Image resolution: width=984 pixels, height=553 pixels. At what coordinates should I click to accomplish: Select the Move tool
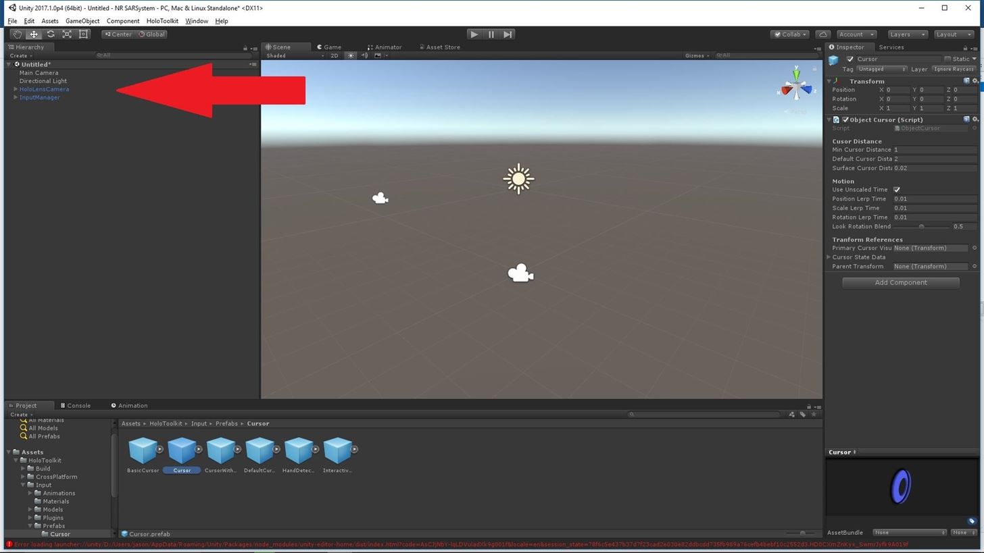pyautogui.click(x=34, y=34)
